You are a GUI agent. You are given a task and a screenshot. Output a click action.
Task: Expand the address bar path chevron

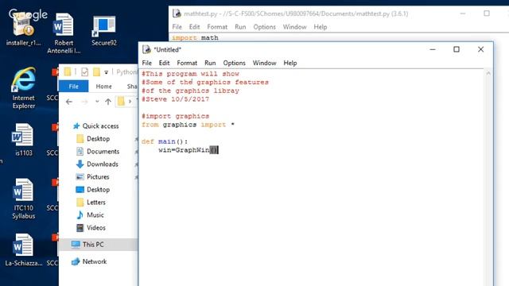[x=130, y=102]
